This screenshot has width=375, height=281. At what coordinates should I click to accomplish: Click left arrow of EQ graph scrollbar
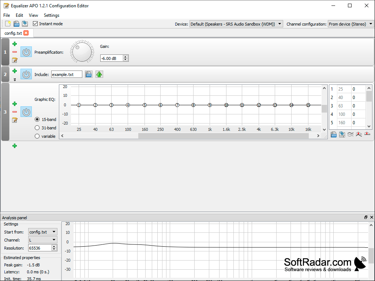pos(62,136)
